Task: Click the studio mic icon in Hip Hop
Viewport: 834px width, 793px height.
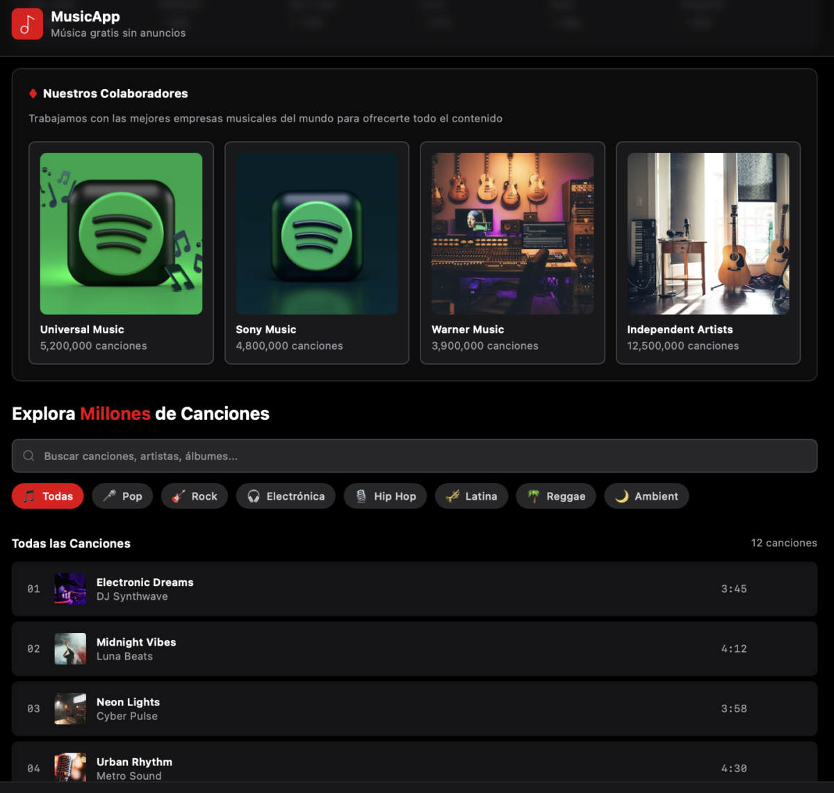Action: (x=361, y=496)
